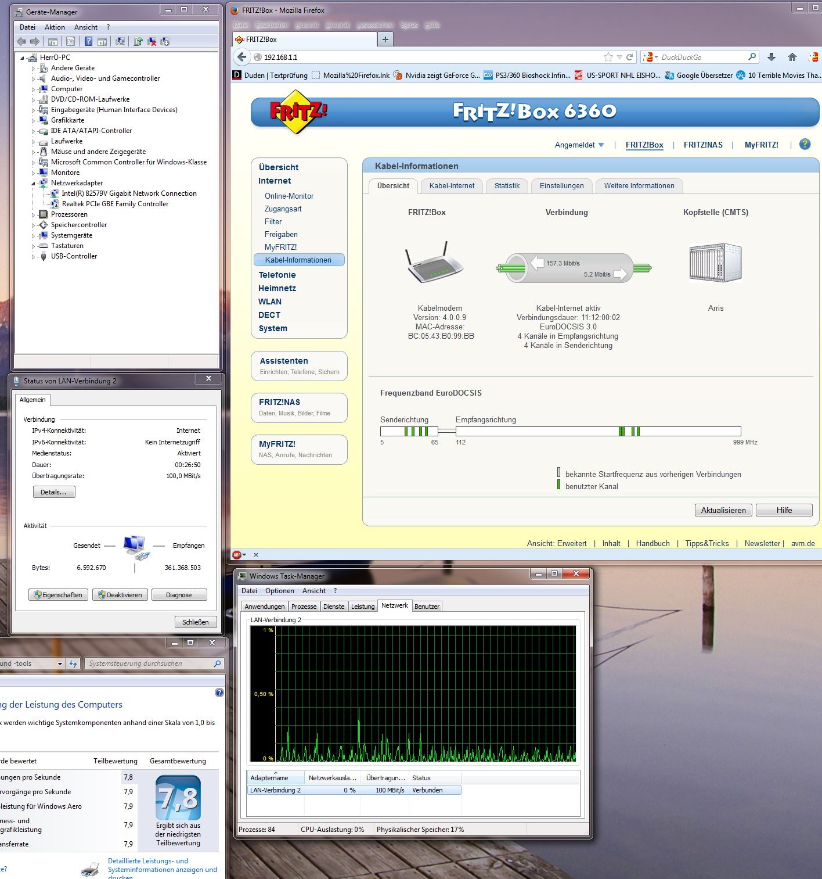Click the back arrow in Geräte-Manager toolbar
Image resolution: width=822 pixels, height=879 pixels.
21,41
